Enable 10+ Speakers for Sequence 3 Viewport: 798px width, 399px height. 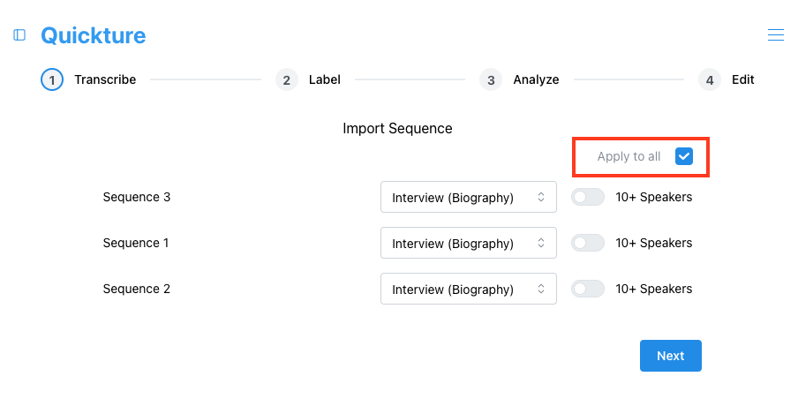tap(587, 197)
